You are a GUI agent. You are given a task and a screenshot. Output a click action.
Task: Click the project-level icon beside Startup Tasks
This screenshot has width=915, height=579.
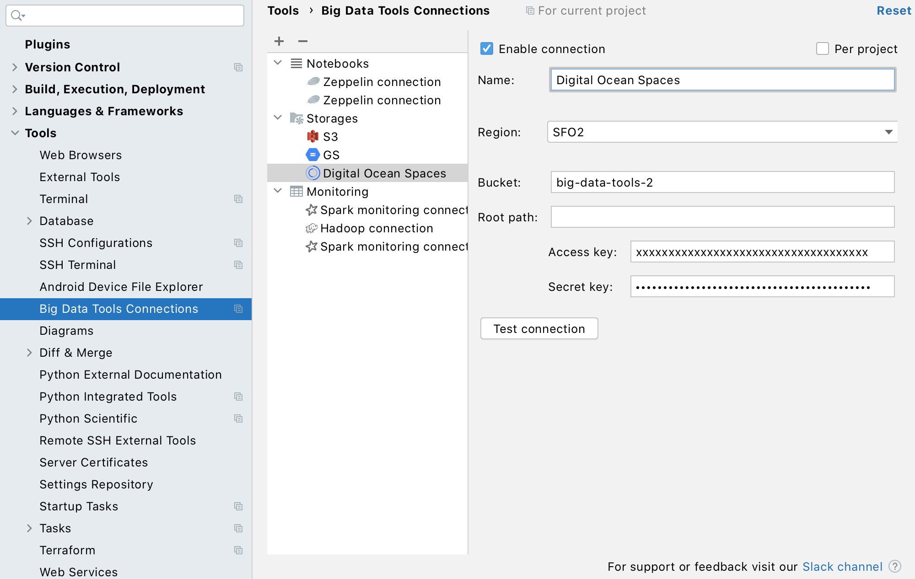coord(238,506)
